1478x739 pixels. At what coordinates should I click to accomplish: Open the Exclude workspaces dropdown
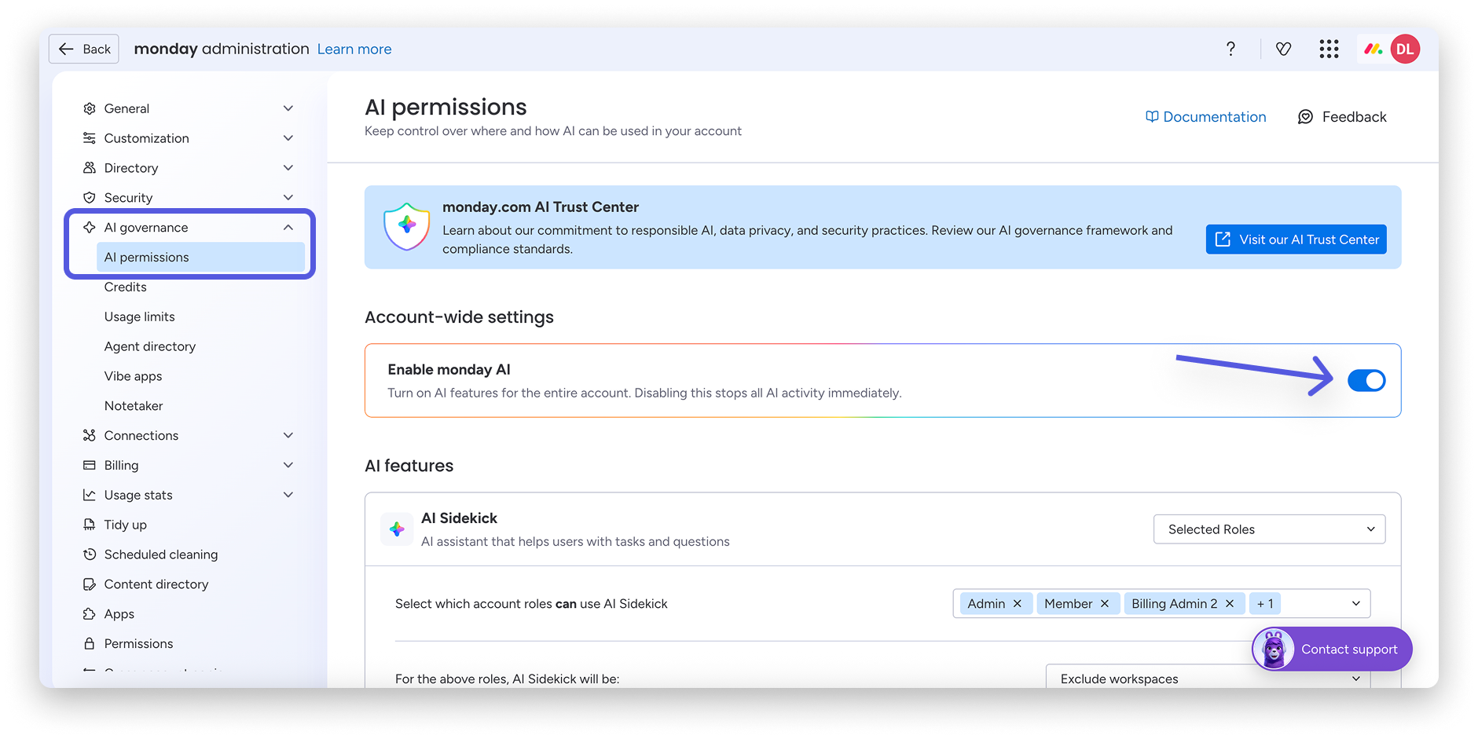click(1208, 679)
